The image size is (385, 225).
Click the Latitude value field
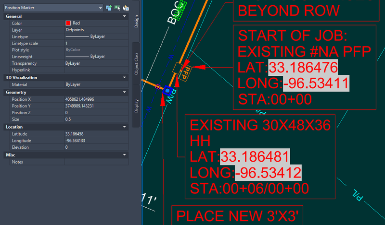click(x=75, y=134)
